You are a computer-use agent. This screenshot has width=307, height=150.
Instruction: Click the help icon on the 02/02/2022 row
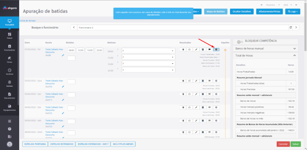(x=216, y=81)
